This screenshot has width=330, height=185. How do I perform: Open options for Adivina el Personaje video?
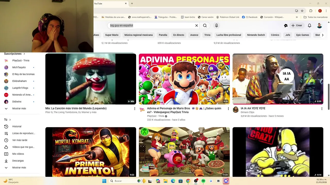(228, 109)
